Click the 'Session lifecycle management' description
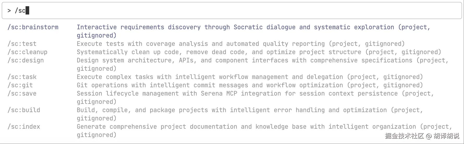The height and width of the screenshot is (144, 464). click(x=255, y=93)
